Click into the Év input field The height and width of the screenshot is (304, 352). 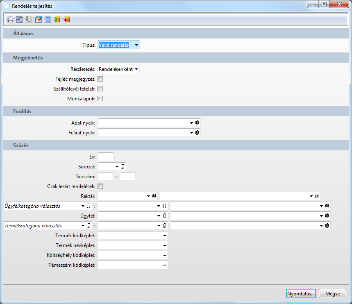click(x=105, y=157)
